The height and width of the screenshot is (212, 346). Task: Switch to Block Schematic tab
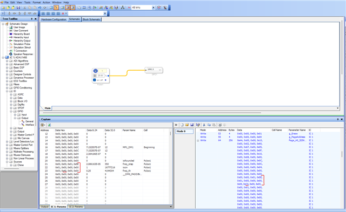coord(91,19)
